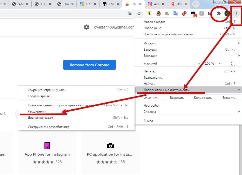Switch to the 'LPG' tab
242x175 pixels.
pyautogui.click(x=43, y=4)
